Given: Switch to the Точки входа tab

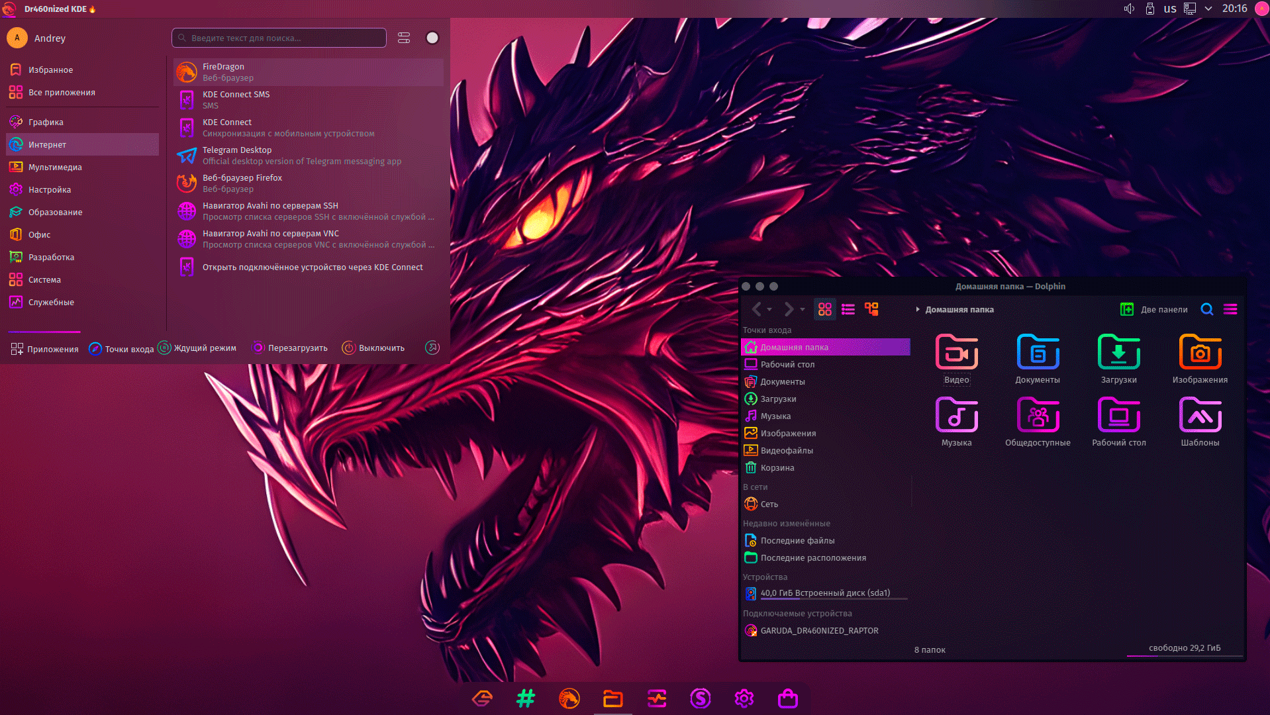Looking at the screenshot, I should click(122, 349).
